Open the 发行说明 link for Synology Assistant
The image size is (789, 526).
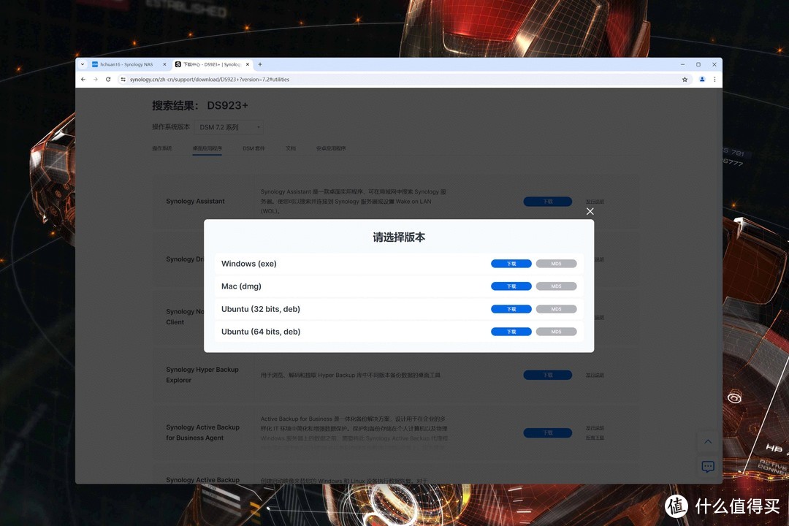click(x=594, y=201)
